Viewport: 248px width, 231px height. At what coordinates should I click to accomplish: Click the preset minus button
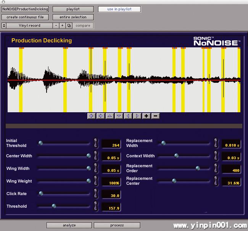[56, 26]
